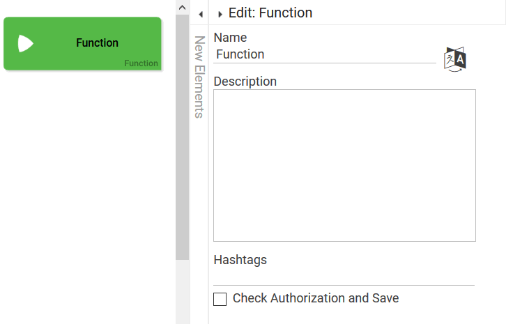Click the Edit: Function panel header text
Viewport: 506px width, 324px height.
(270, 13)
